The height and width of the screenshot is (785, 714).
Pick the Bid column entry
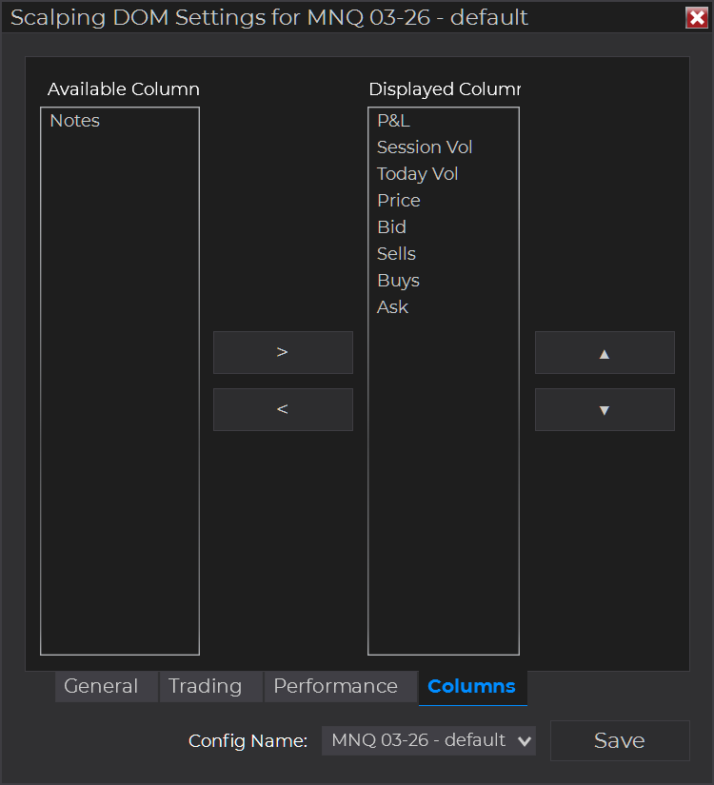tap(391, 227)
